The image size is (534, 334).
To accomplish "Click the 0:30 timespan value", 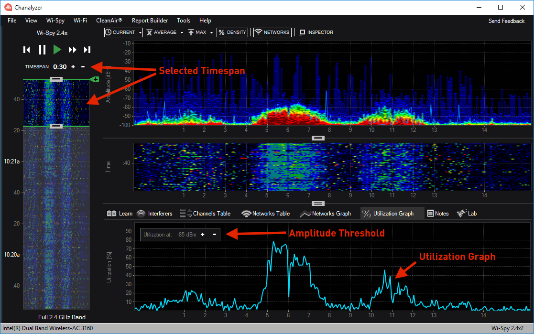I will [x=60, y=67].
